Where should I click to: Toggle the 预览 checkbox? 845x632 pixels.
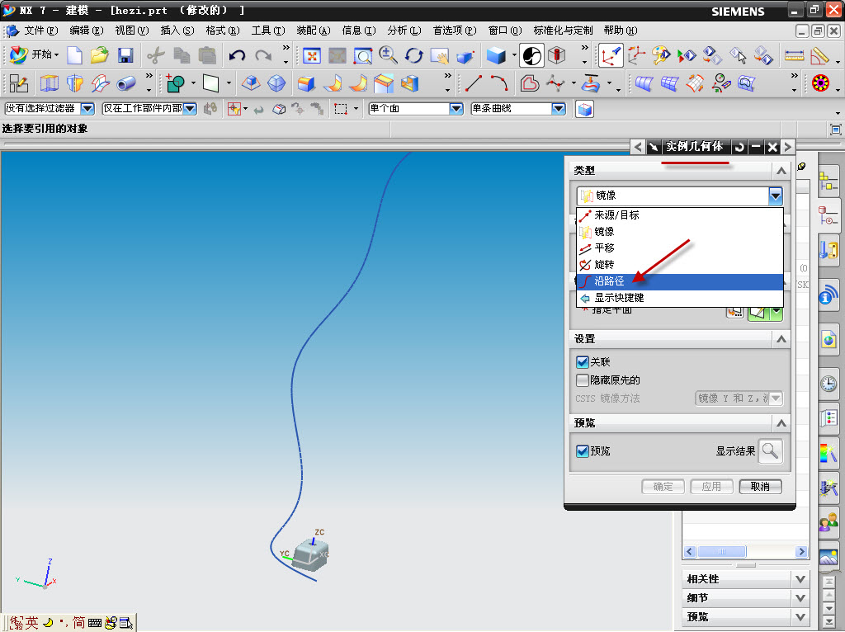(582, 451)
